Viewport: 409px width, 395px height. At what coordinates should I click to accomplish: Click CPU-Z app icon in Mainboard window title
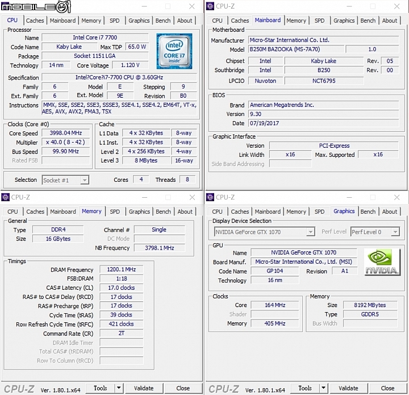pos(210,6)
